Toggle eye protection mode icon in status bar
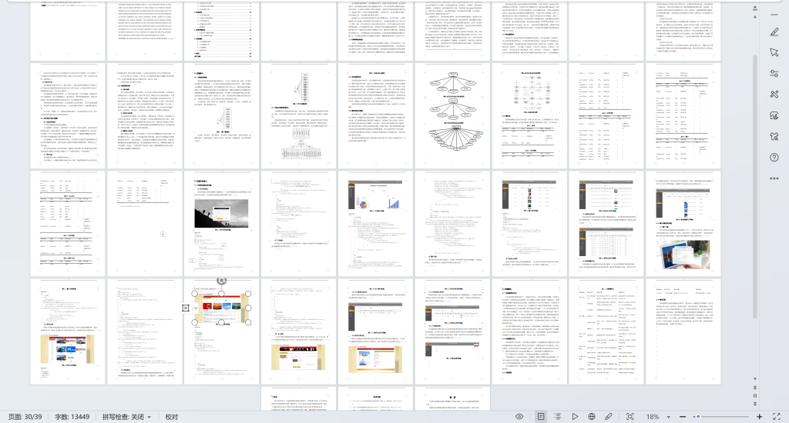Screen dimensions: 789x423 tap(519, 417)
